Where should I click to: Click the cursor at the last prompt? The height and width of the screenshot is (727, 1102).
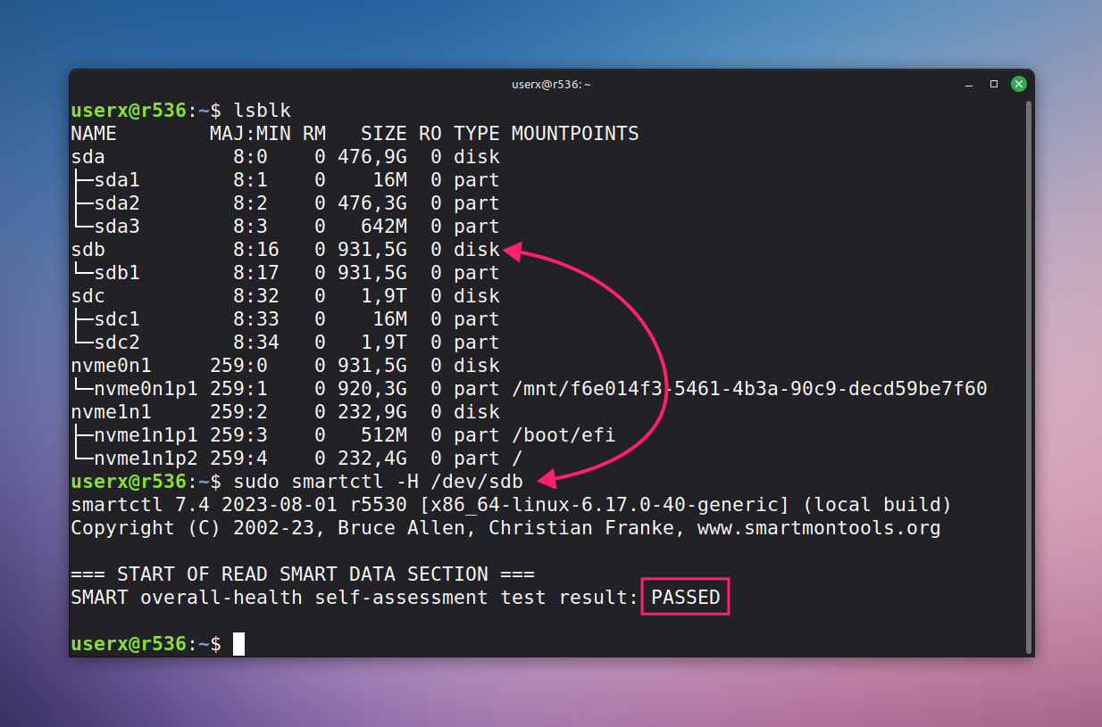click(x=238, y=644)
